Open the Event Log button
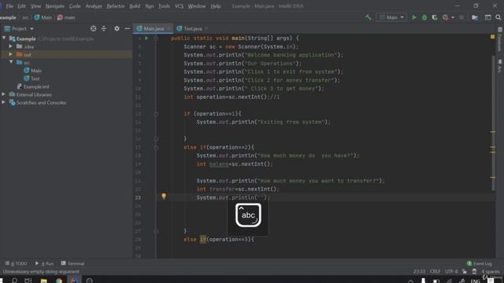504x283 pixels. coord(480,263)
